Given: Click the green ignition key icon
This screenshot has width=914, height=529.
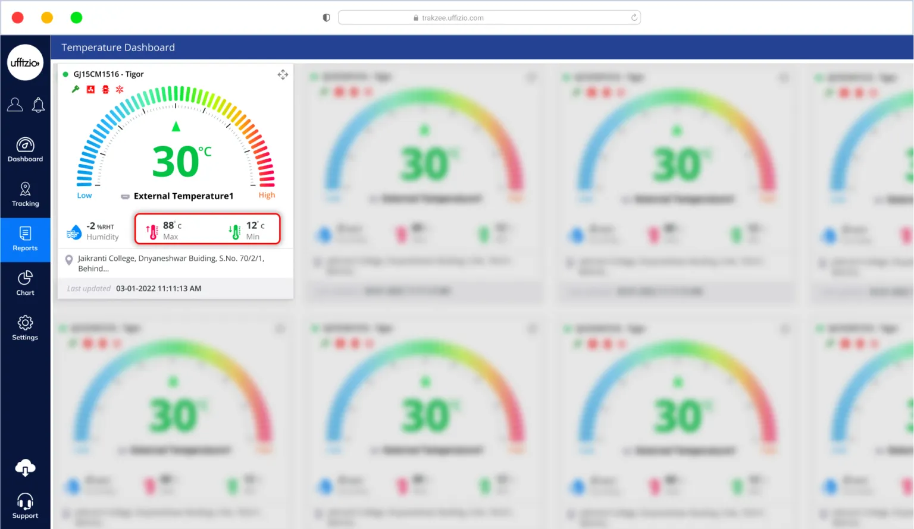Looking at the screenshot, I should tap(76, 89).
